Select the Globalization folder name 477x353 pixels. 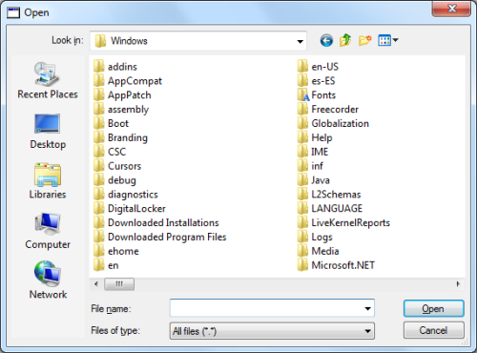[340, 123]
